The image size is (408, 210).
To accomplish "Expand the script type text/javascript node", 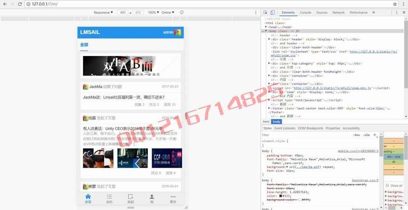I will click(269, 100).
